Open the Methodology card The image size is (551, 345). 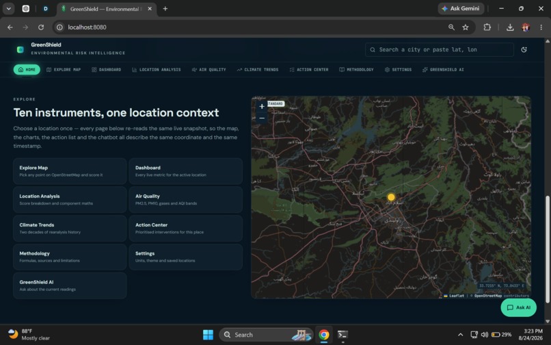70,257
